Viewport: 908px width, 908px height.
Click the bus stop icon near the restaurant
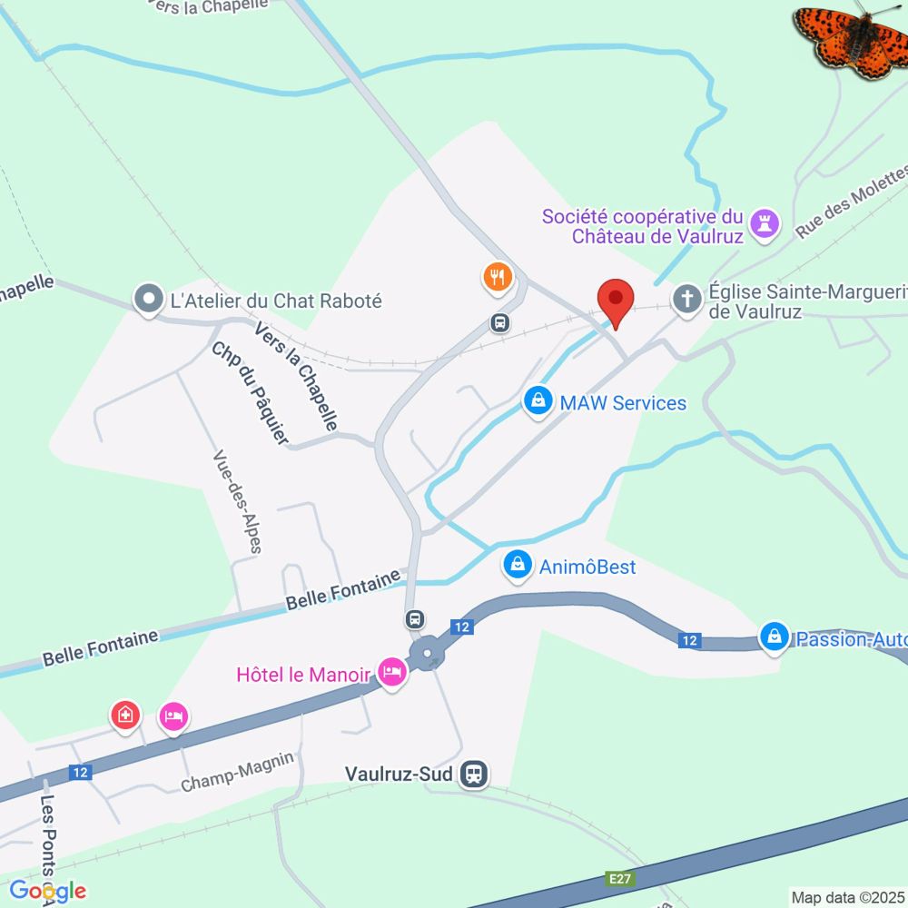pos(500,322)
